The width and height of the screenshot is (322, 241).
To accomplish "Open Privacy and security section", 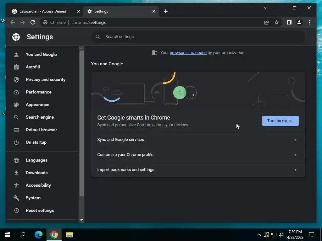I will [46, 79].
